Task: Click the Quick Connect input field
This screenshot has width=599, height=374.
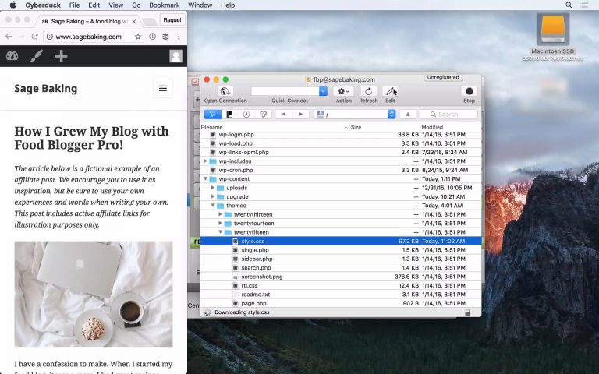Action: (285, 91)
